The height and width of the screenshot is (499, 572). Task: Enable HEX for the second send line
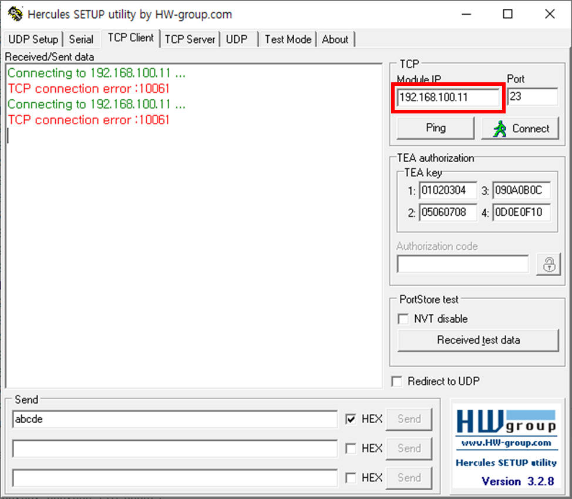coord(351,448)
